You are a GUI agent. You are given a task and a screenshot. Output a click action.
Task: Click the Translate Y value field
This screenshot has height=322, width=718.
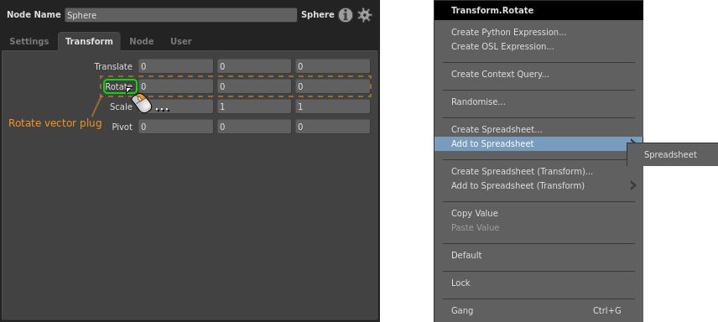254,66
